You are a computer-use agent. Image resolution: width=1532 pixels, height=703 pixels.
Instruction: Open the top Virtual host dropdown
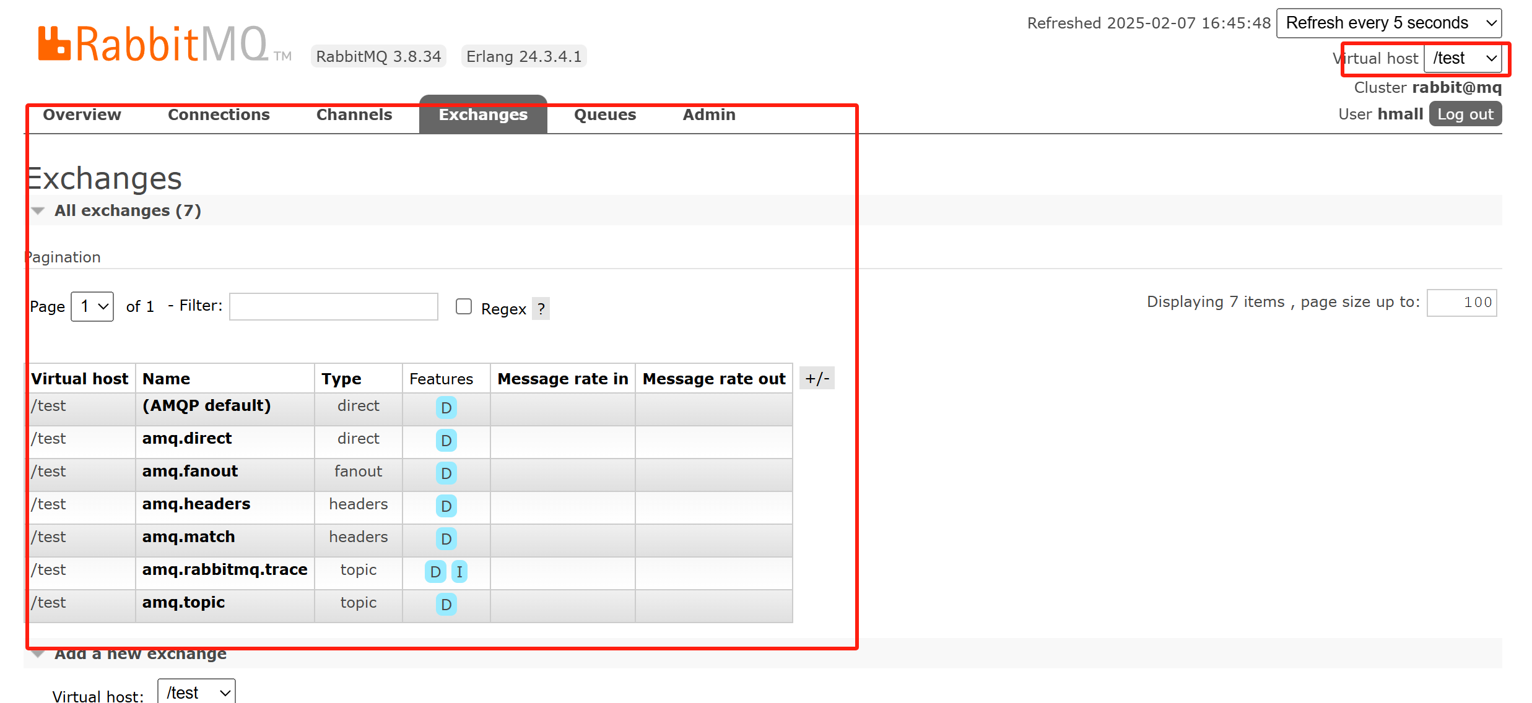[1463, 58]
